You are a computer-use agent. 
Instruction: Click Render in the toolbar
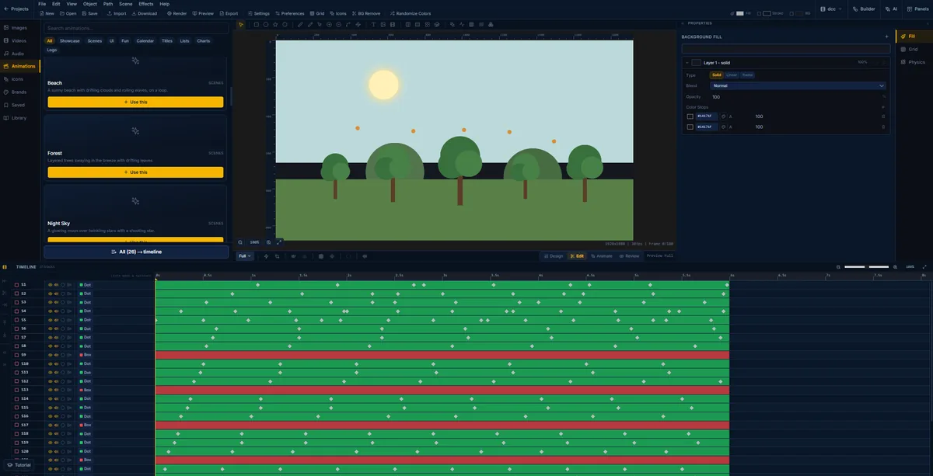tap(176, 13)
